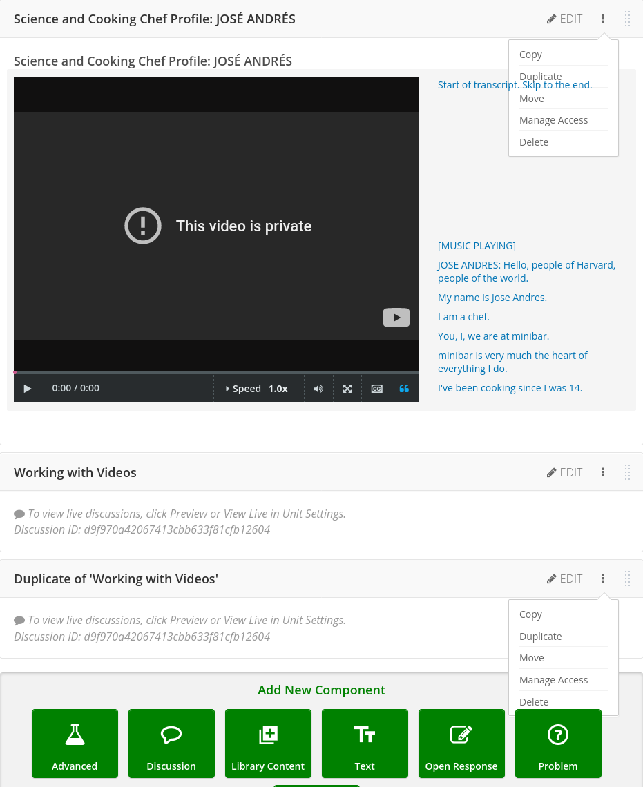Click the volume speaker icon

318,389
